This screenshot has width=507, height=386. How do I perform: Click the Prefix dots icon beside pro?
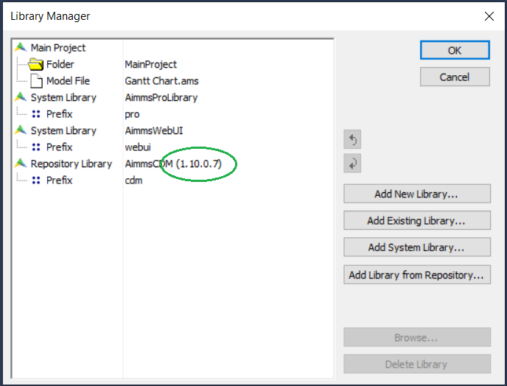pyautogui.click(x=36, y=113)
